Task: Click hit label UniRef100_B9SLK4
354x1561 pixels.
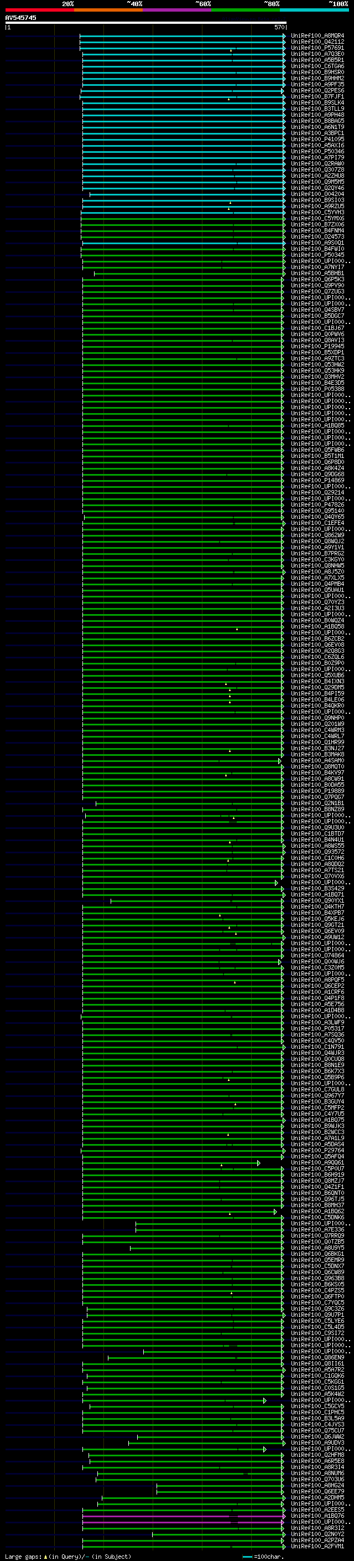Action: click(x=317, y=103)
